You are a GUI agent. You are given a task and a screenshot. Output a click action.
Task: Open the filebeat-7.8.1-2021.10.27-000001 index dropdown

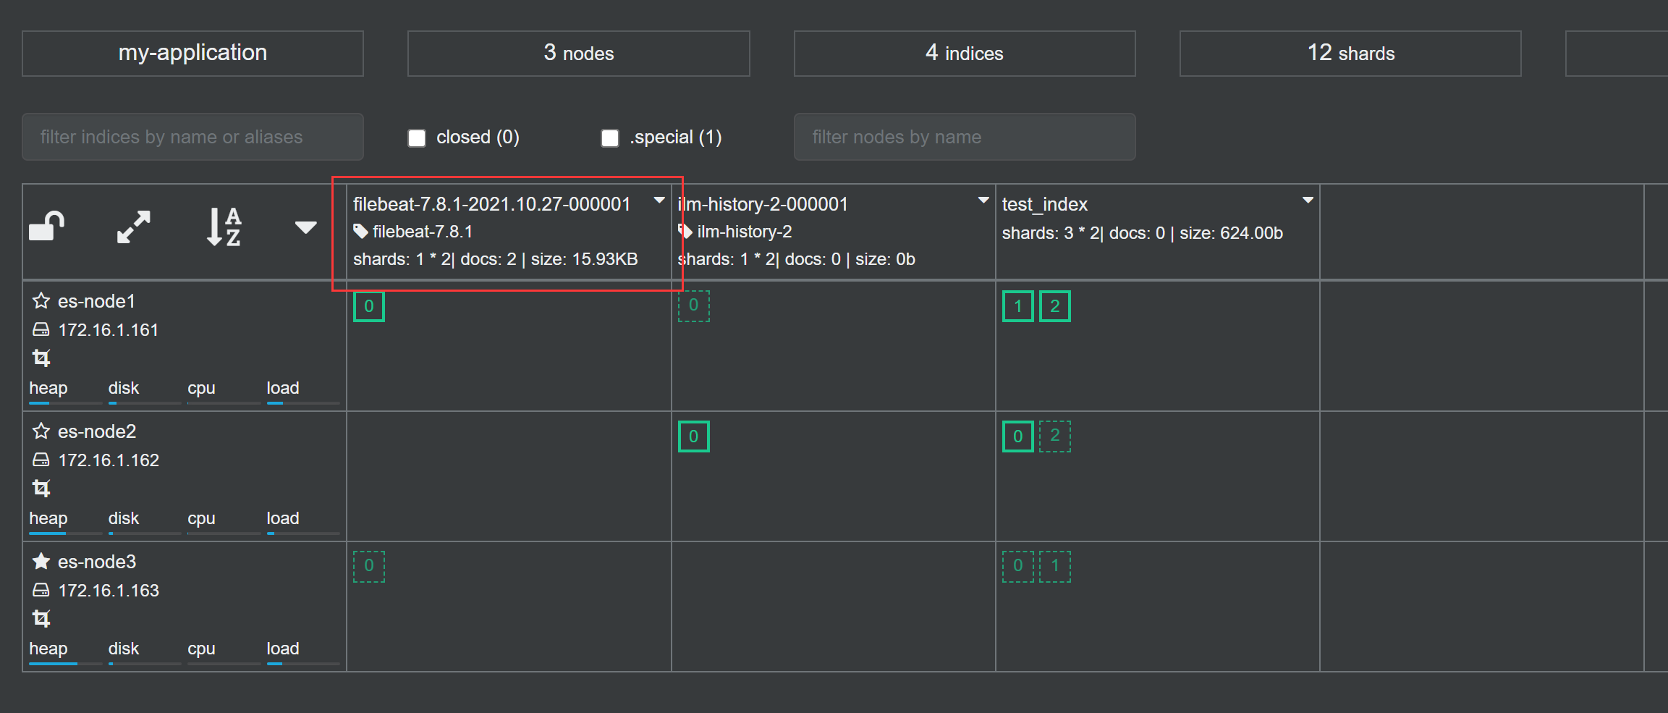659,200
